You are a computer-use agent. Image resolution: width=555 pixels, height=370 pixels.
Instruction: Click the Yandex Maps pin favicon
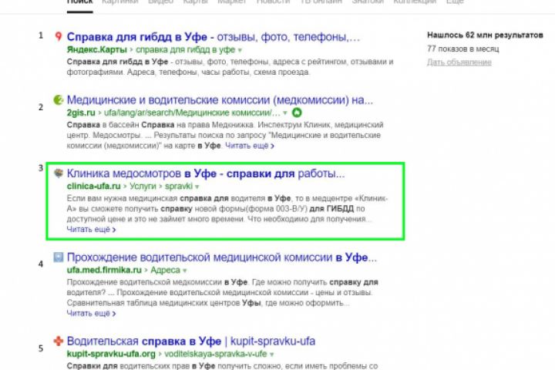59,36
